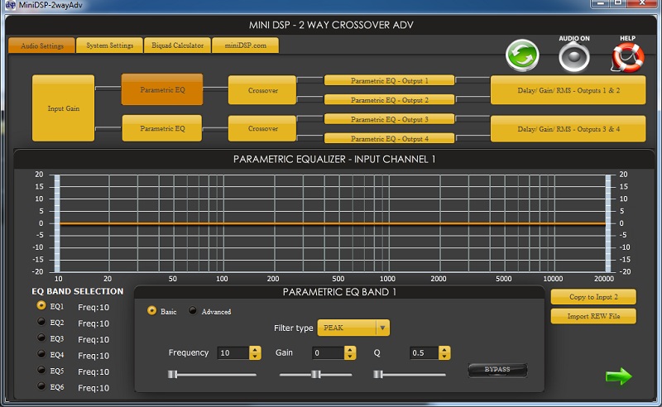Open the System Settings tab
Image resolution: width=662 pixels, height=407 pixels.
coord(110,45)
